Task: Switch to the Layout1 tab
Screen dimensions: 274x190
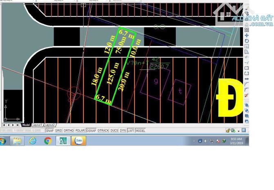Action: pyautogui.click(x=38, y=125)
